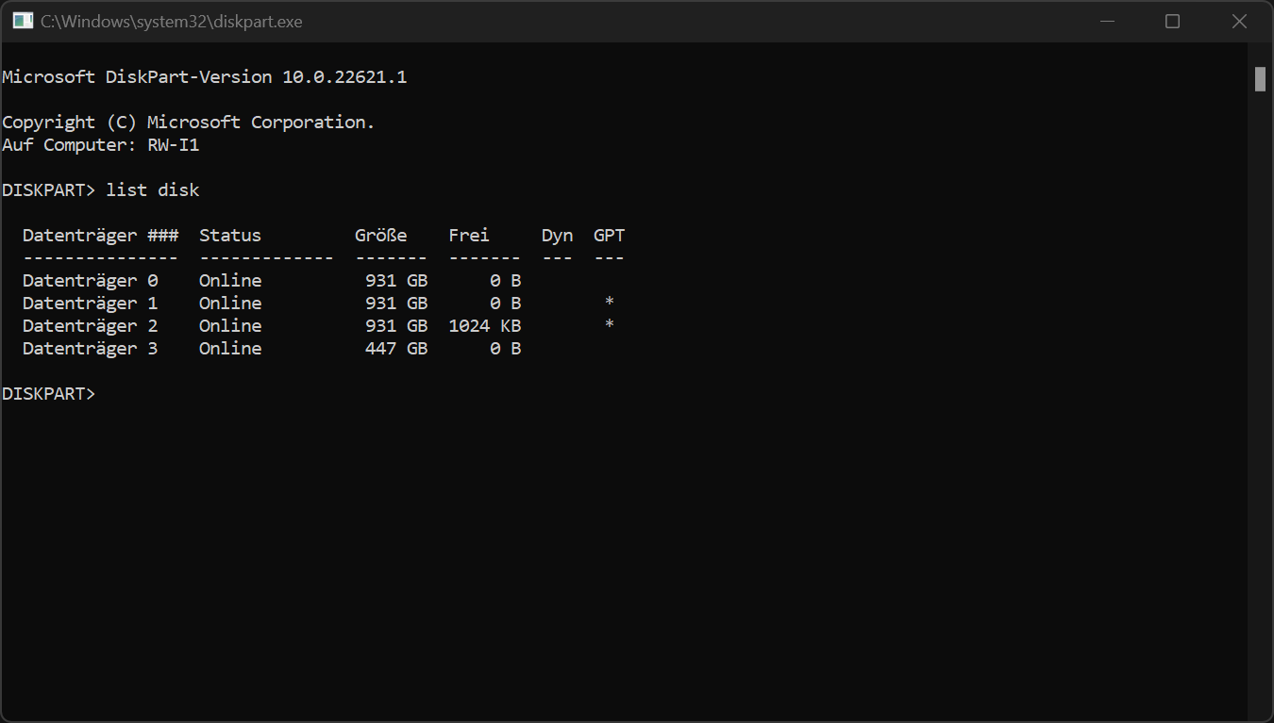
Task: Click the 'Status' column header
Action: 230,236
